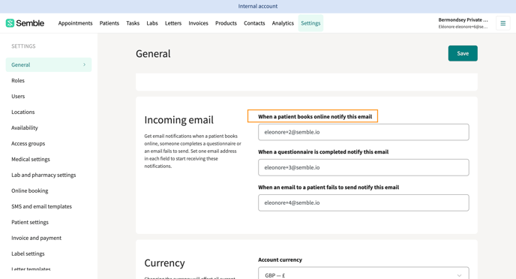
Task: Click the questionnaire completed email field
Action: [x=363, y=167]
